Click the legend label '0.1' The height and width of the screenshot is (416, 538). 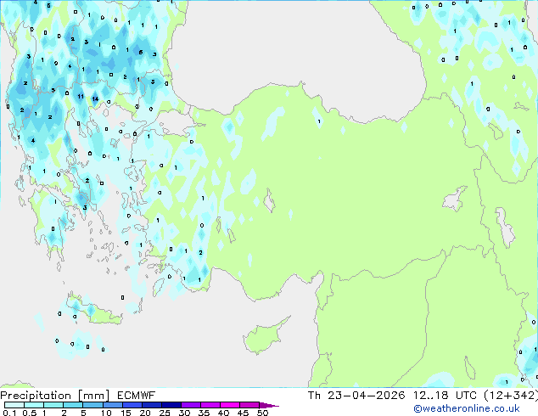coord(9,413)
